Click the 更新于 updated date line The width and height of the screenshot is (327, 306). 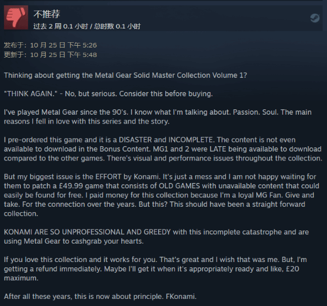(51, 55)
